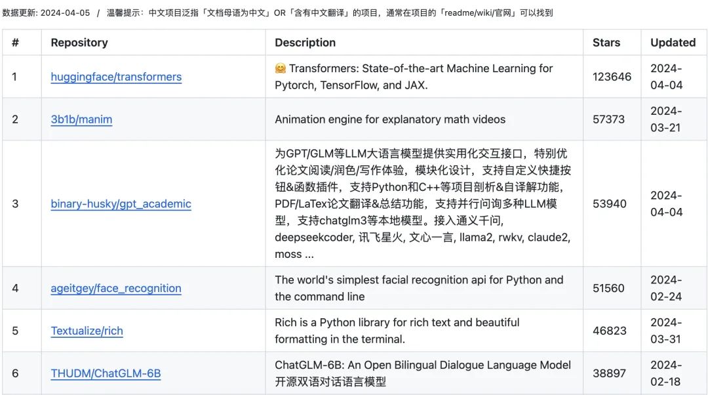
Task: Open the binary-husky/gpt_academic repository link
Action: (x=121, y=204)
